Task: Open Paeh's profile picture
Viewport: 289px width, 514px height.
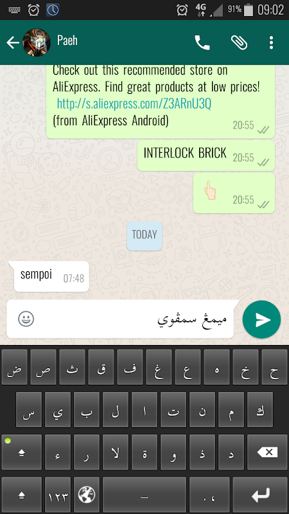Action: (x=37, y=42)
